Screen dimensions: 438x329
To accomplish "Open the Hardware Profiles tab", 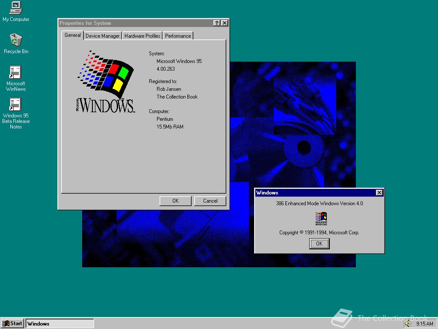I will [142, 36].
